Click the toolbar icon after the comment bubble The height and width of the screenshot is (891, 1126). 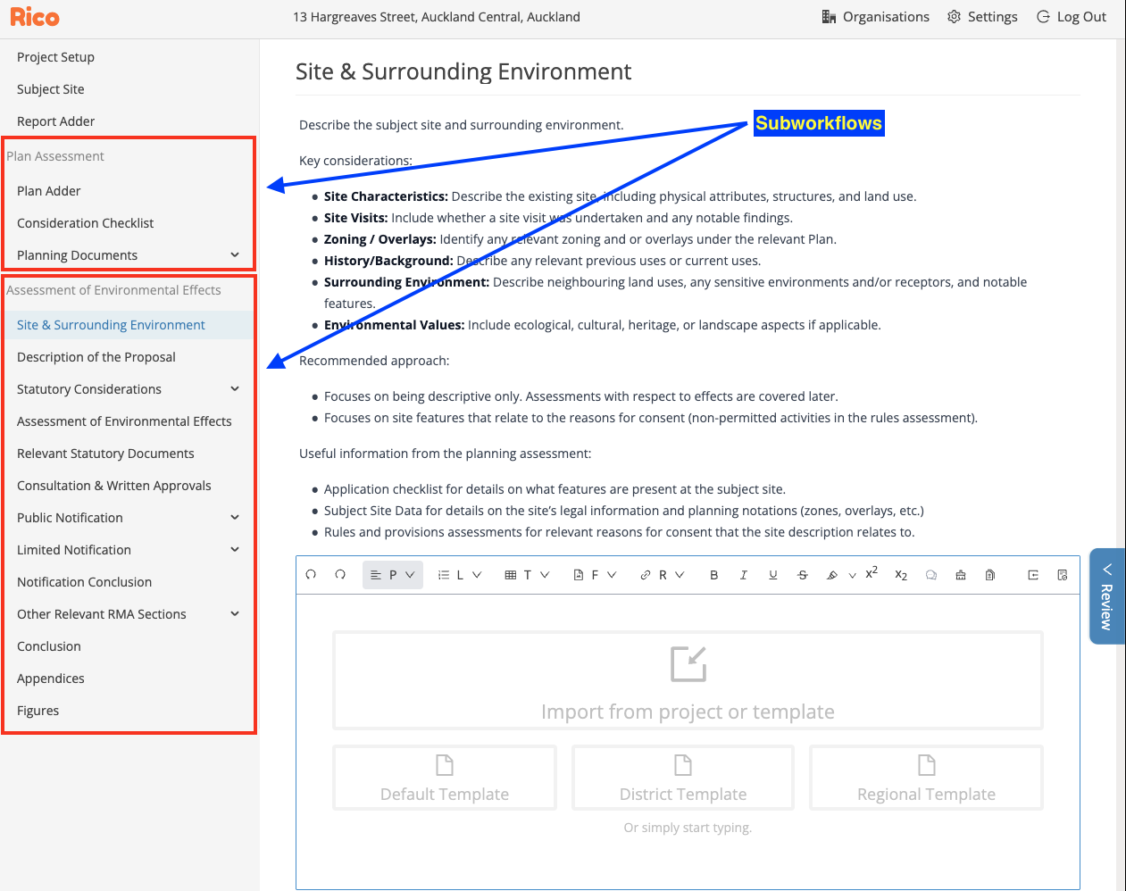pyautogui.click(x=961, y=575)
